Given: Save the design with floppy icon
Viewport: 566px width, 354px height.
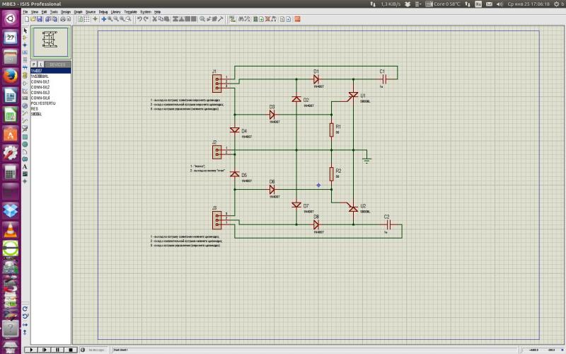Looking at the screenshot, I should [37, 19].
